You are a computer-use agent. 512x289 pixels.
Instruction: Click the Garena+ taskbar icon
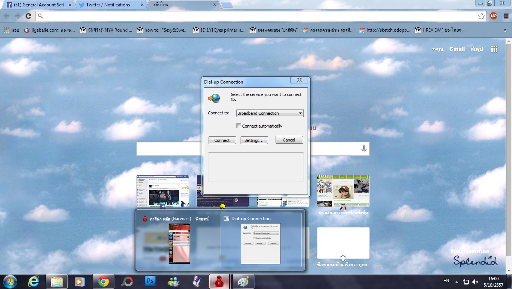click(x=220, y=281)
